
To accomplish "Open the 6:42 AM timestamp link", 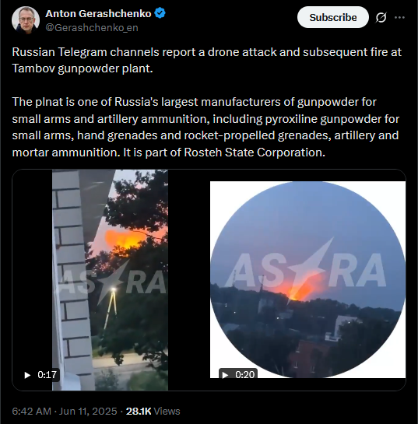I will coord(31,412).
